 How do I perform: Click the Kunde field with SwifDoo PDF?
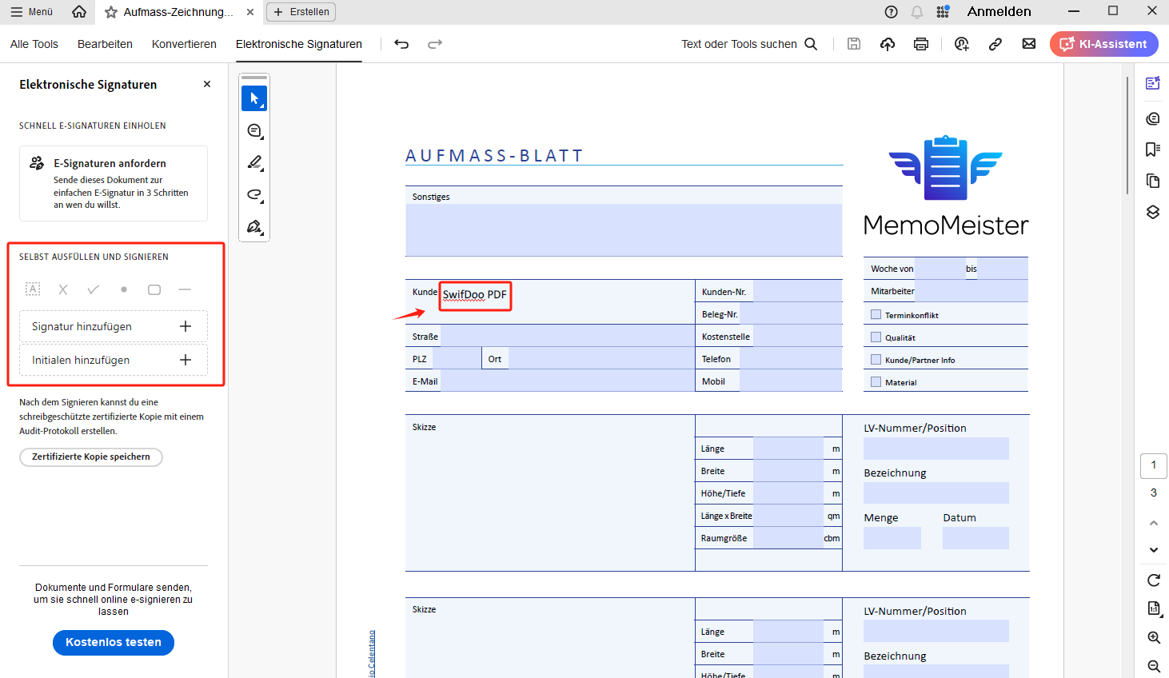click(x=474, y=295)
